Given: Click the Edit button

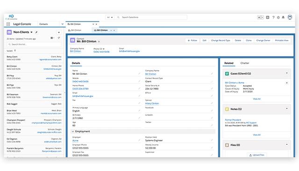Looking at the screenshot, I should pyautogui.click(x=204, y=41).
